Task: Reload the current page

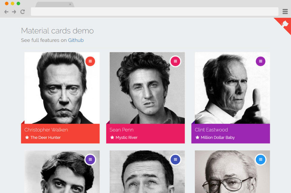Action: tap(22, 12)
